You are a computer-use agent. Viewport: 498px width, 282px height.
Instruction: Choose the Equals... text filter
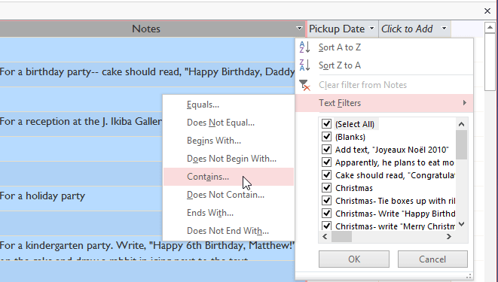pos(229,105)
